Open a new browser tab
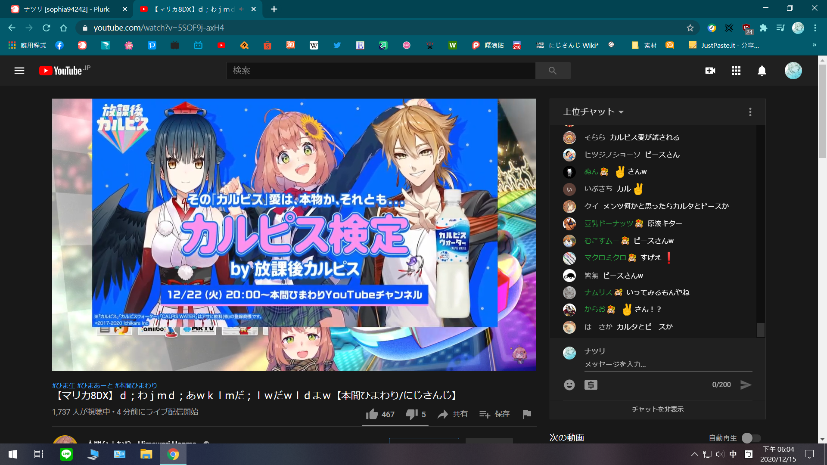 pyautogui.click(x=274, y=9)
